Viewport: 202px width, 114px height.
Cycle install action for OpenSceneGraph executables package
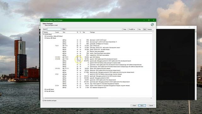[x=63, y=54]
